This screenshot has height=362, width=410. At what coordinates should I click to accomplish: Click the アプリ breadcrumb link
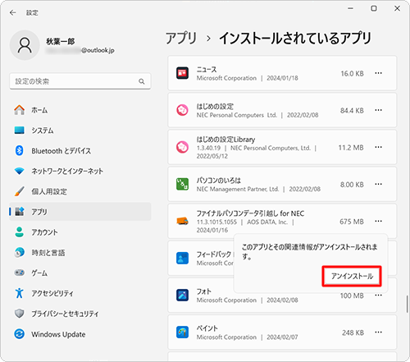[181, 38]
